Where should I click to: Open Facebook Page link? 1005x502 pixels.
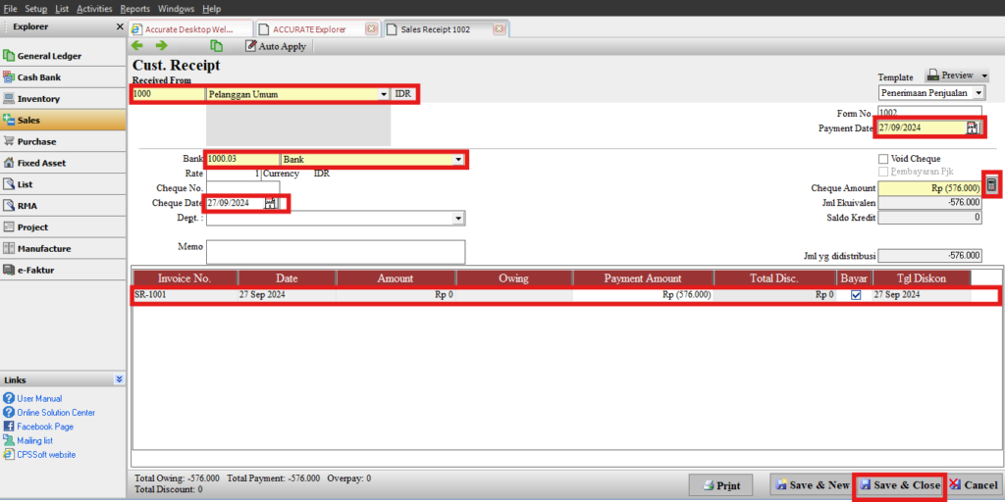(45, 427)
